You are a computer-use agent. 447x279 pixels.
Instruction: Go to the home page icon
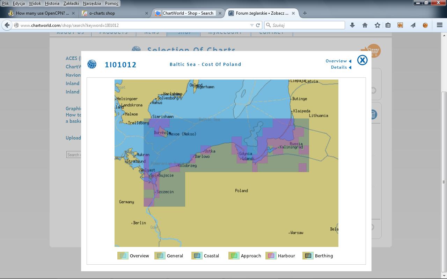pos(365,25)
